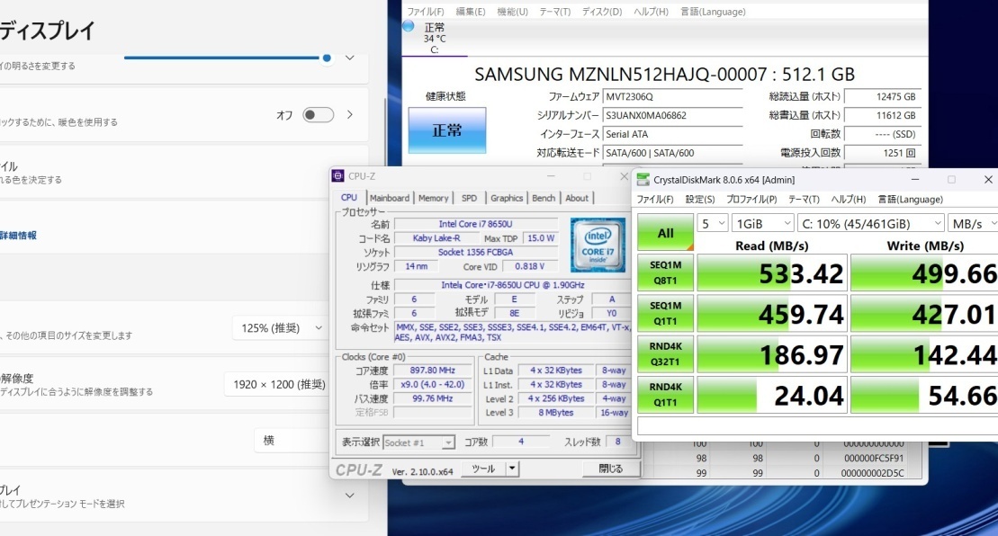Click the firmware field MVT2306Q
The width and height of the screenshot is (998, 536).
673,96
